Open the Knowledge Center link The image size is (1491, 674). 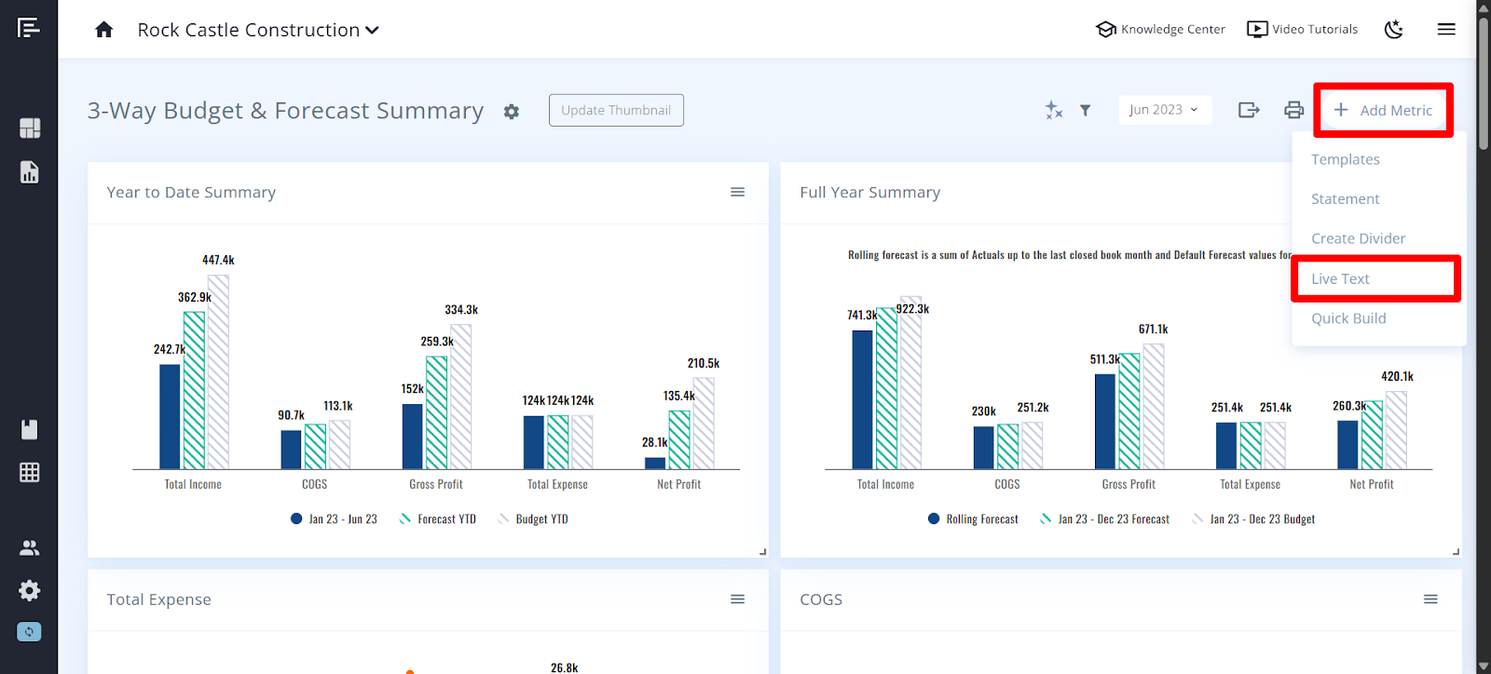tap(1161, 30)
